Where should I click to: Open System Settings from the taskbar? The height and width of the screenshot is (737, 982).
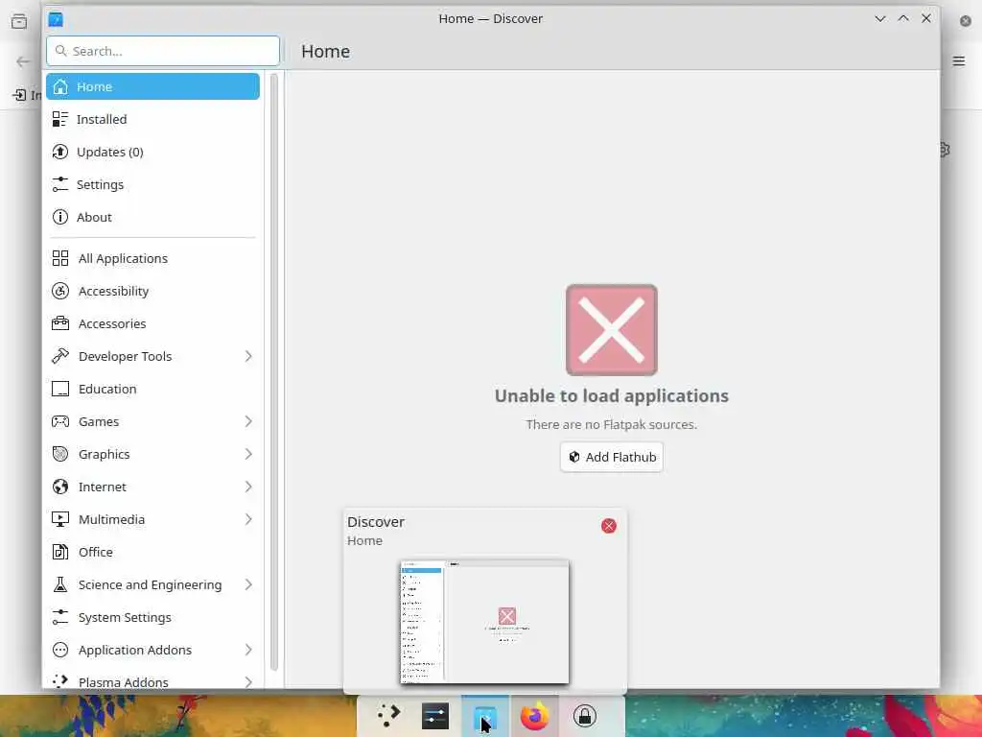tap(435, 716)
